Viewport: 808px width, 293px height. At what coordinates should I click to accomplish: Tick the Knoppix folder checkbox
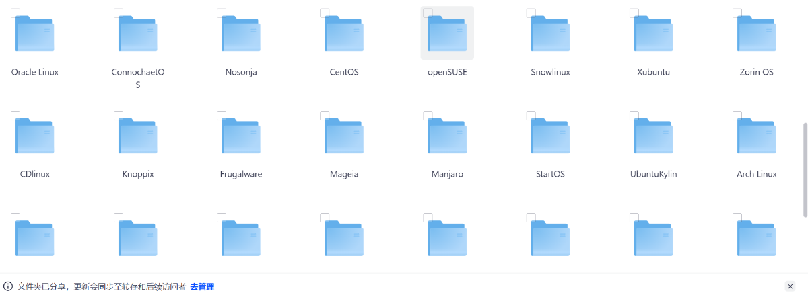click(x=119, y=115)
